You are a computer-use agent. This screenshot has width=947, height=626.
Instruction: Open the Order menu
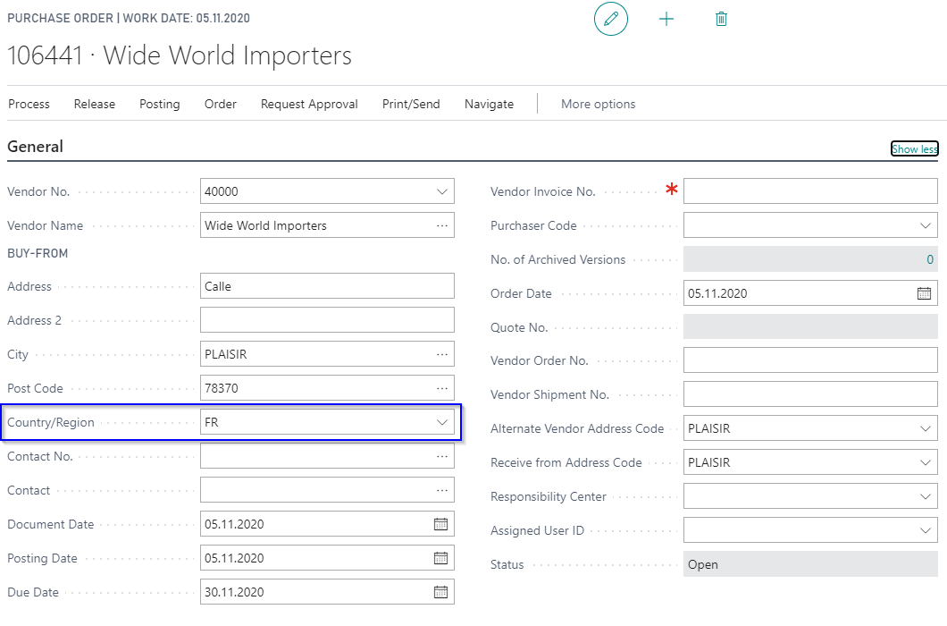[221, 104]
